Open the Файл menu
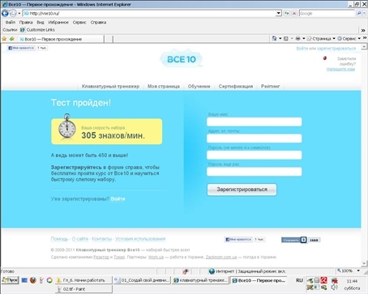 coord(11,22)
